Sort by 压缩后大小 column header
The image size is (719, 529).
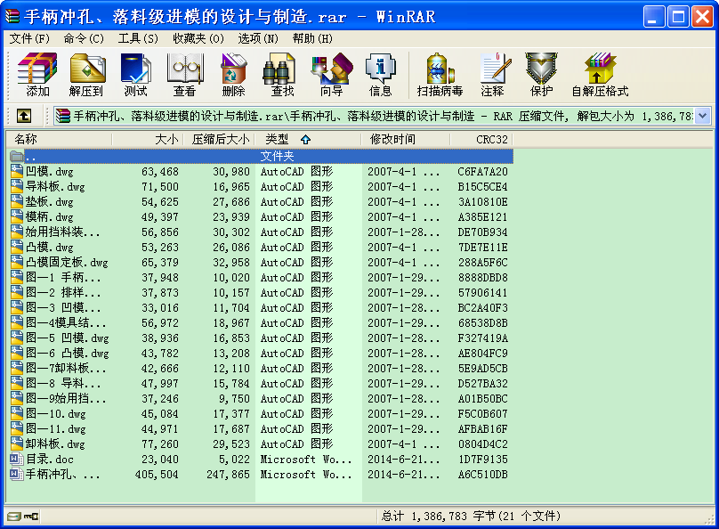[x=219, y=139]
